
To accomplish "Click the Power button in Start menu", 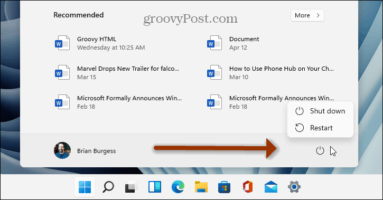I will 320,151.
